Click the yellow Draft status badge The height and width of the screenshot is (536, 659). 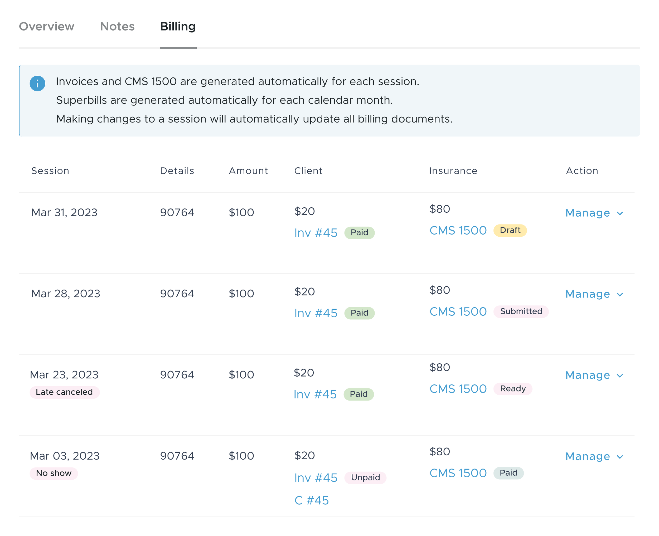(510, 230)
